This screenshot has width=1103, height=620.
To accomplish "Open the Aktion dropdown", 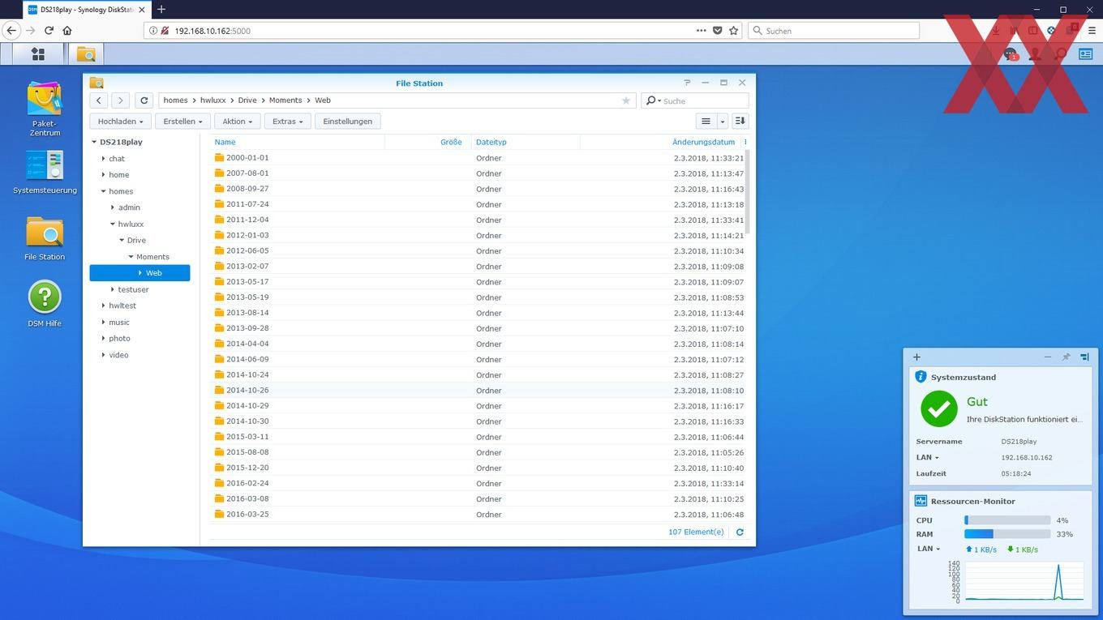I will 238,122.
